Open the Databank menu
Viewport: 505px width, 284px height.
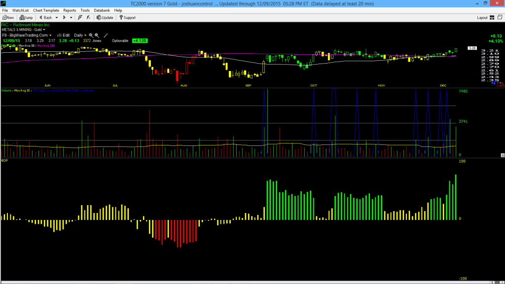(x=102, y=11)
